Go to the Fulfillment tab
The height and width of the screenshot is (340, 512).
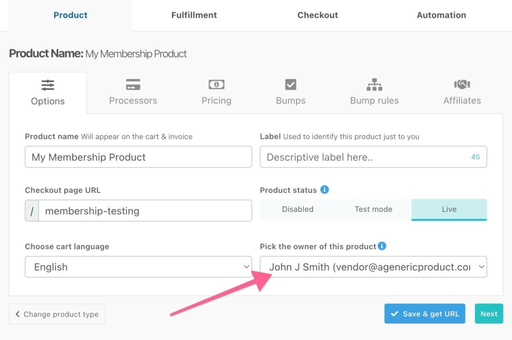click(x=194, y=15)
